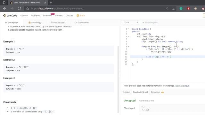Open the tab actions menu icon
Image resolution: width=205 pixels, height=115 pixels.
coord(4,3)
